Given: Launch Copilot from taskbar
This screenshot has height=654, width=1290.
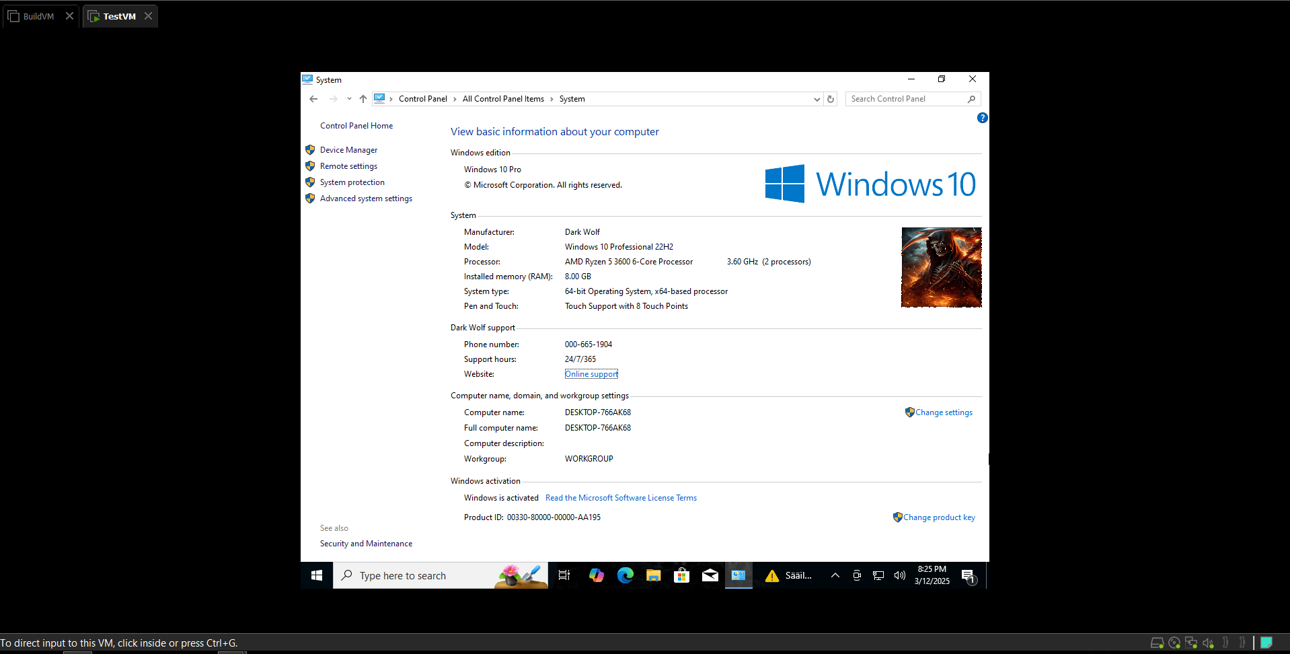Looking at the screenshot, I should click(596, 575).
